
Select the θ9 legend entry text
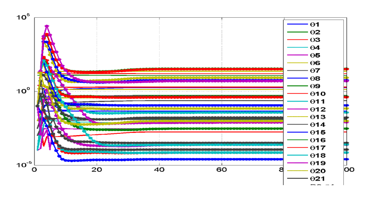click(315, 86)
